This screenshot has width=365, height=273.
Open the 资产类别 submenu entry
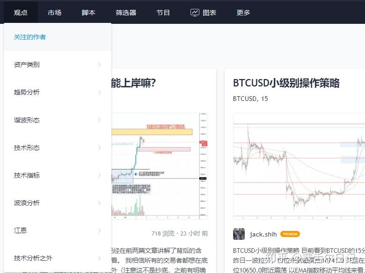click(x=58, y=65)
